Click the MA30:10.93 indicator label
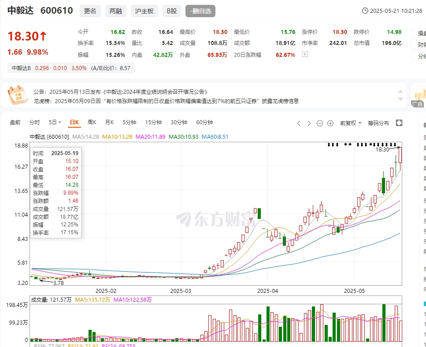The height and width of the screenshot is (347, 426). (184, 137)
